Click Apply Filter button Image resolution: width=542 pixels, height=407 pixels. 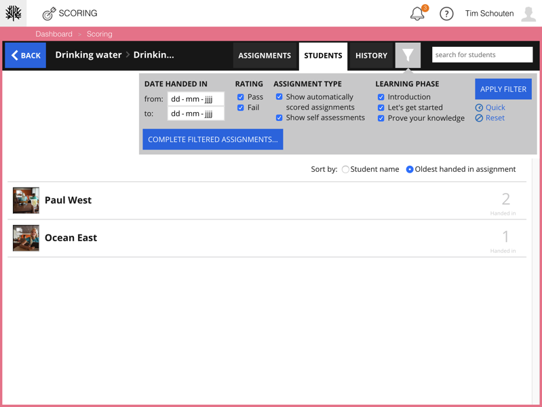503,89
